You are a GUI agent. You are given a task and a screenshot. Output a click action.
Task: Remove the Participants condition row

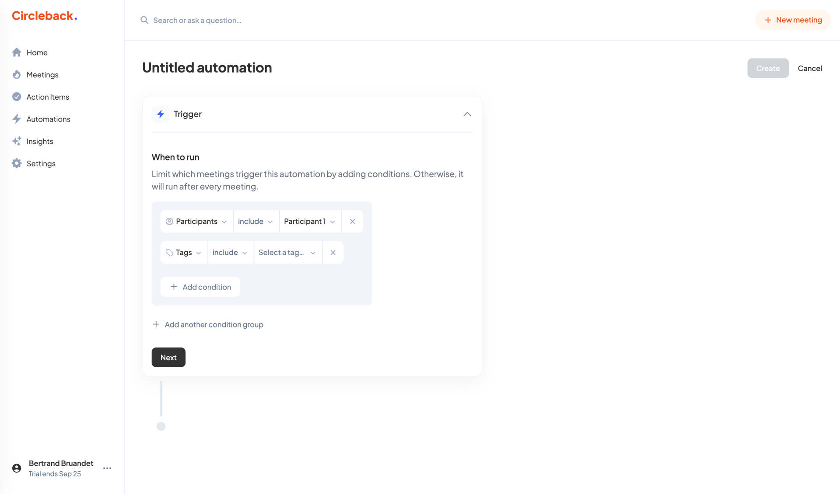(x=352, y=221)
